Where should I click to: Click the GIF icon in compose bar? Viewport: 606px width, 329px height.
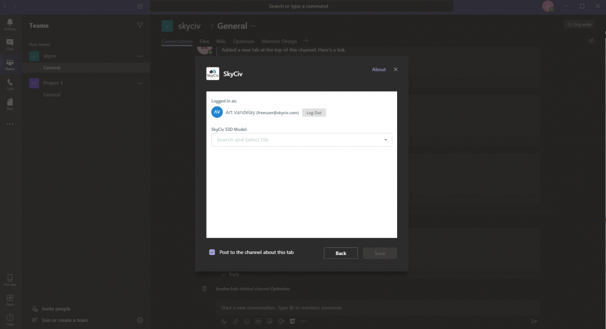[x=258, y=321]
